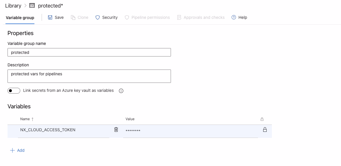Open Approvals and checks
Image resolution: width=341 pixels, height=166 pixels.
click(201, 17)
